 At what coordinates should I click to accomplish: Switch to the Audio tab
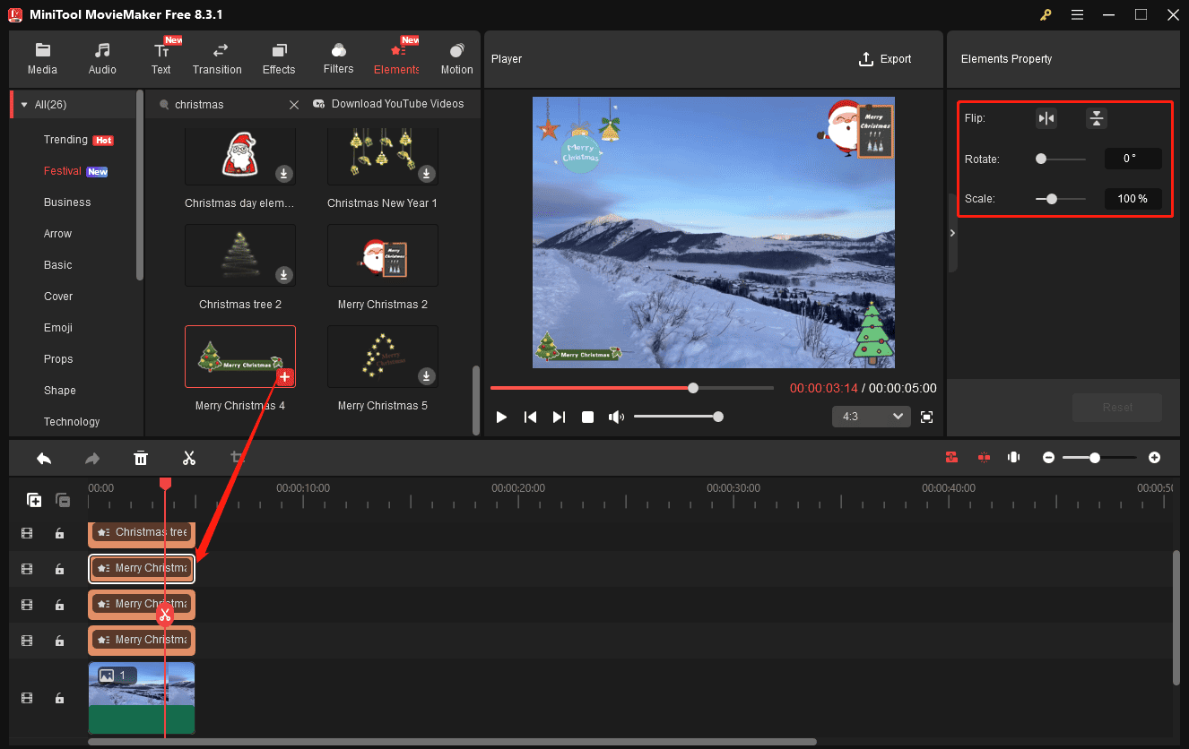101,56
